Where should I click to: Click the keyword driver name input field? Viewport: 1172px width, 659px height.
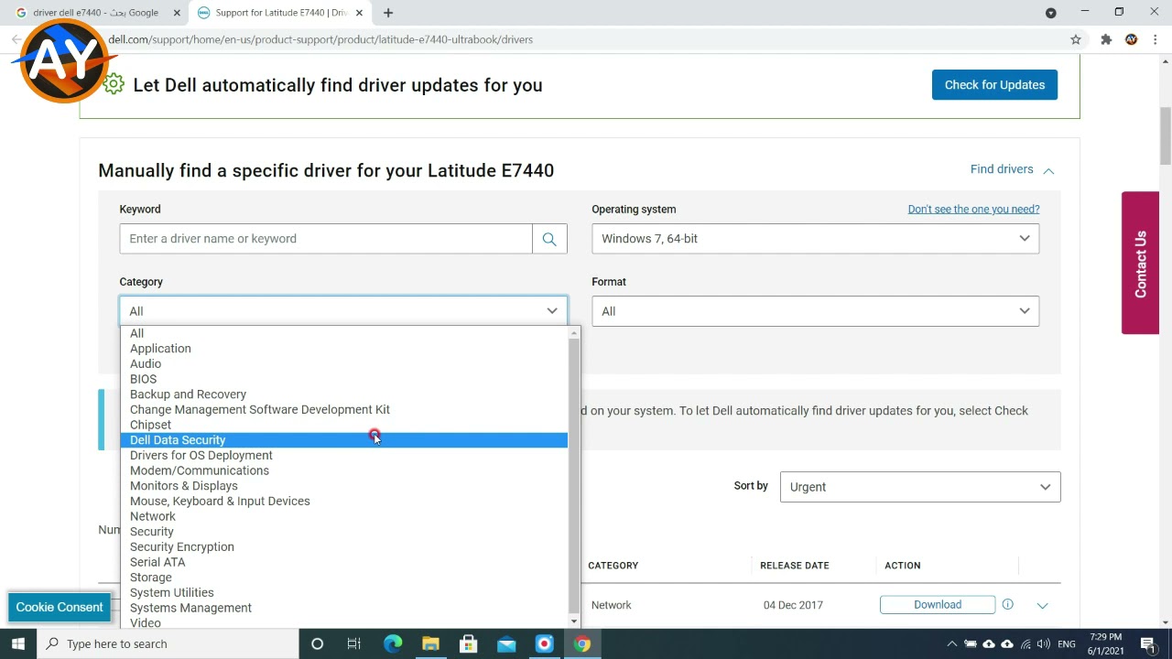pos(326,239)
